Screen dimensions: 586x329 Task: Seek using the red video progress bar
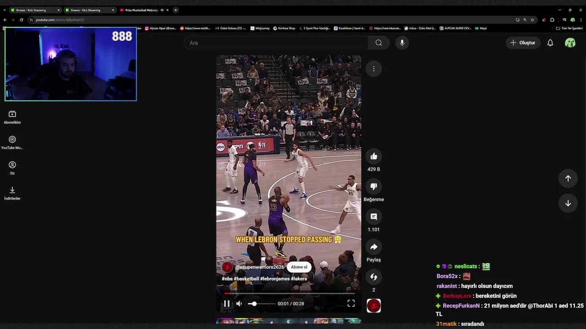point(288,293)
